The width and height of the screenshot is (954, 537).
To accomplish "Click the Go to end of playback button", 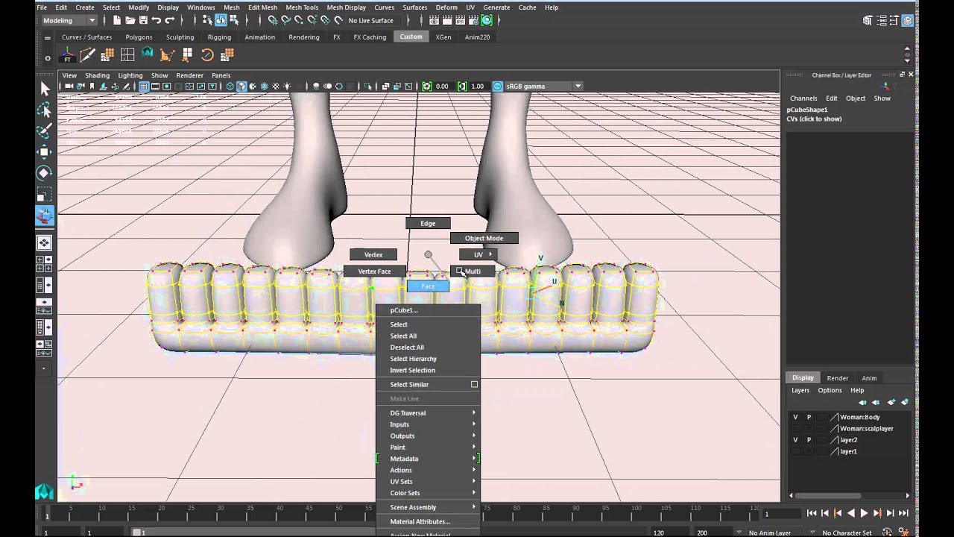I will (903, 513).
